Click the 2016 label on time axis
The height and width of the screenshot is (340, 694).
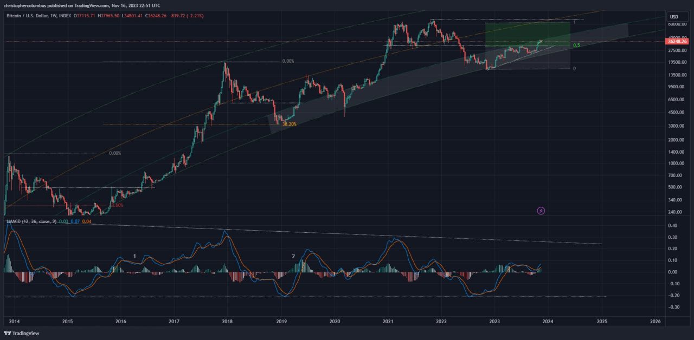pos(120,321)
